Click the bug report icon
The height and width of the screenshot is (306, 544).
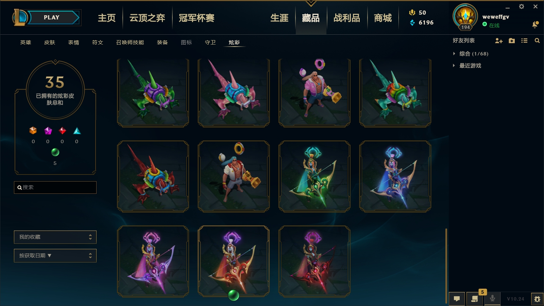click(x=537, y=299)
